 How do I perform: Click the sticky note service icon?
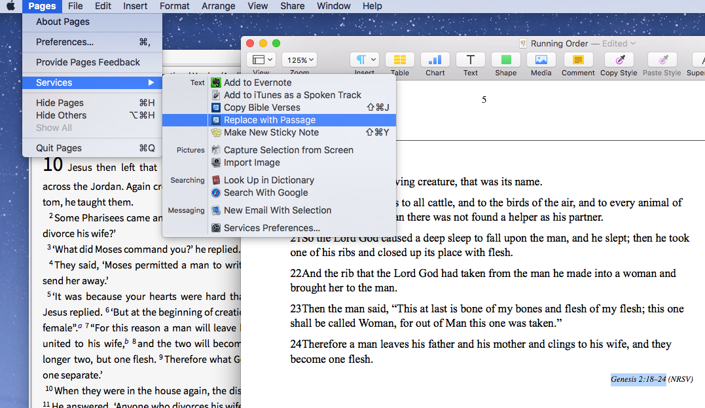216,132
